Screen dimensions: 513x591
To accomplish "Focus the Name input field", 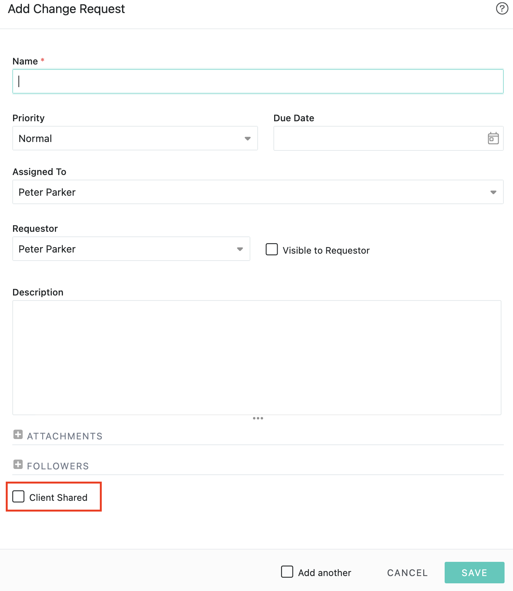I will pyautogui.click(x=258, y=81).
